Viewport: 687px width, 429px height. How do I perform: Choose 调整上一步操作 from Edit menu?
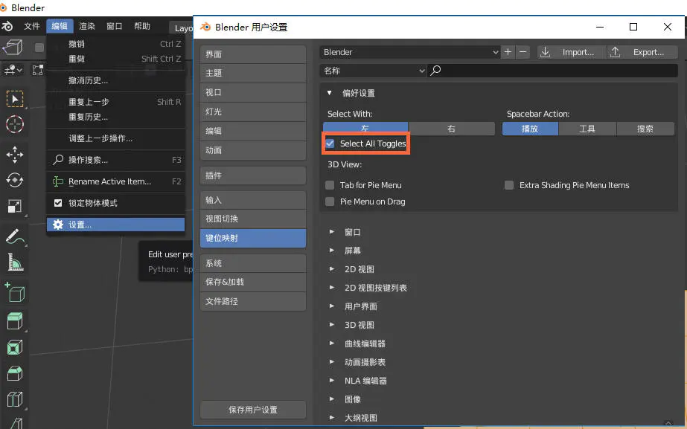click(115, 138)
